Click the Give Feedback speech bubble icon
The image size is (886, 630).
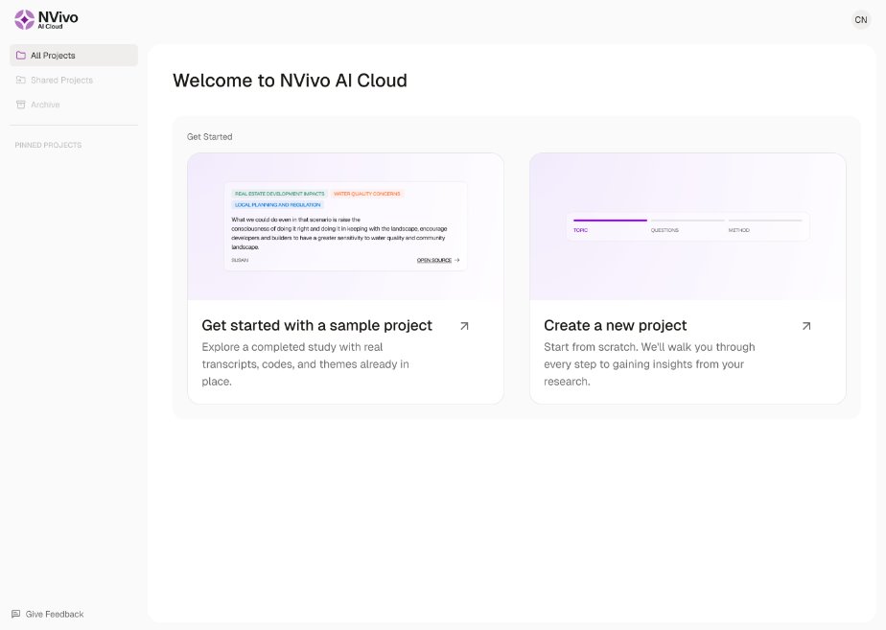(x=15, y=615)
